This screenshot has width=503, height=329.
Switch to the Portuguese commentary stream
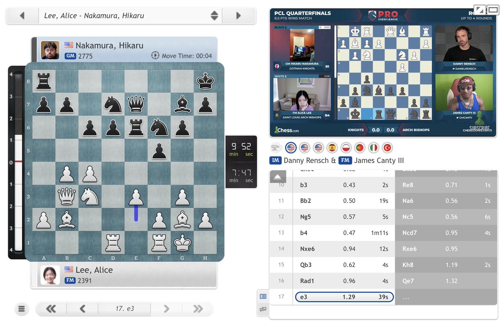(x=360, y=148)
